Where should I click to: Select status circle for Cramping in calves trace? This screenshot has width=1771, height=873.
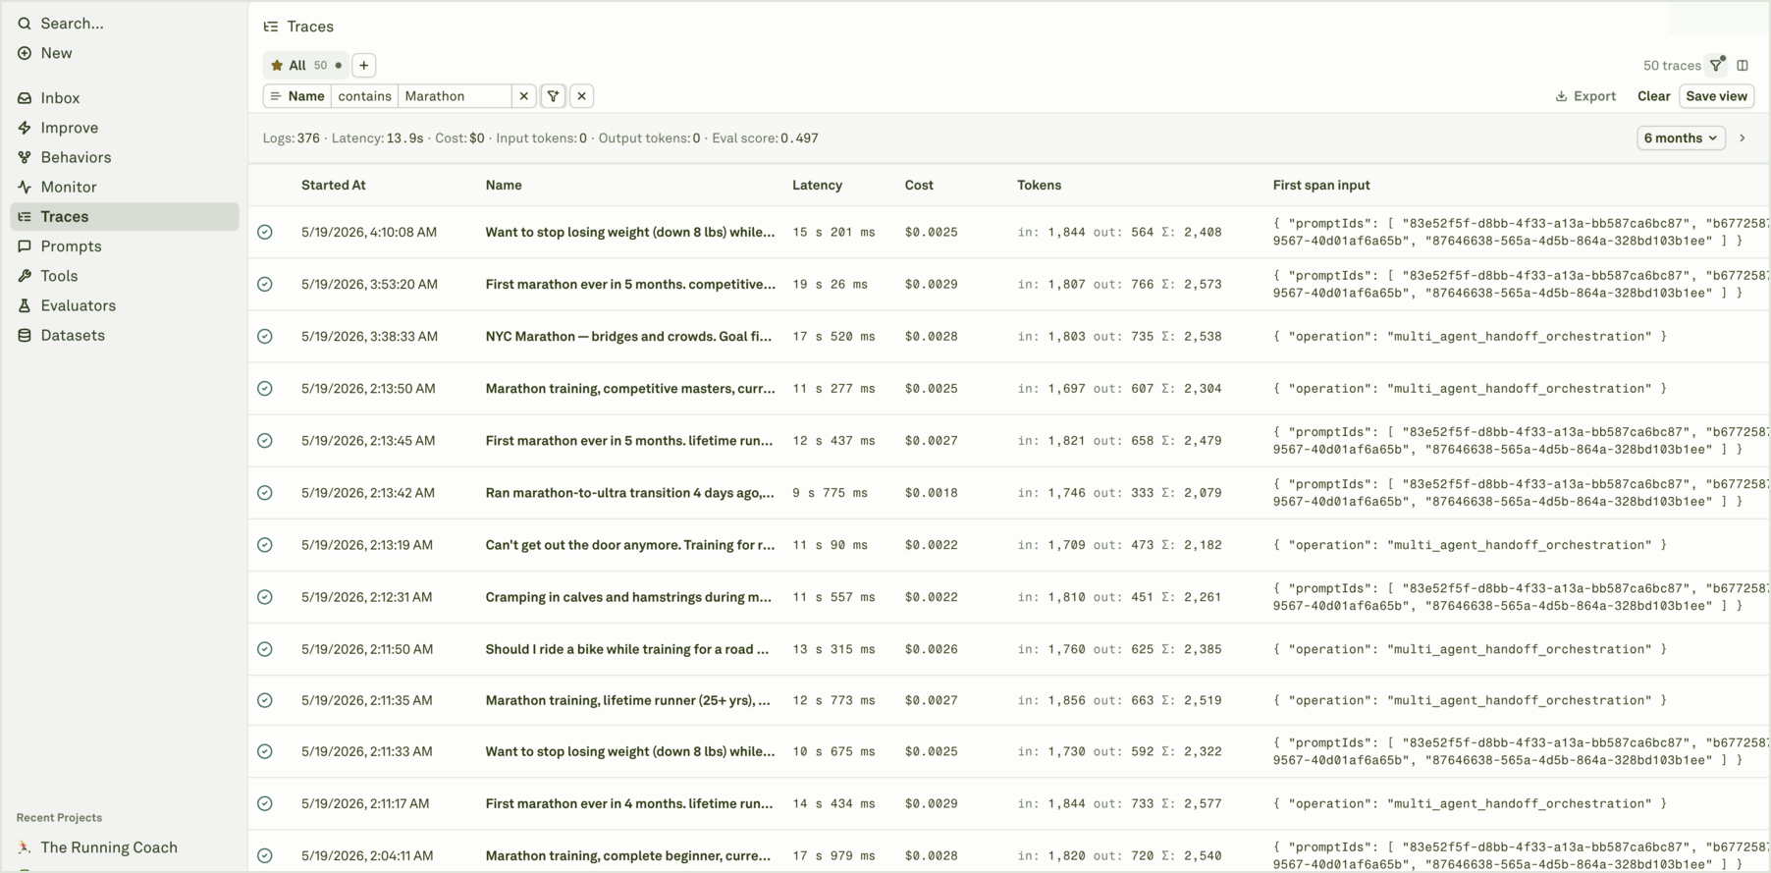pyautogui.click(x=265, y=596)
